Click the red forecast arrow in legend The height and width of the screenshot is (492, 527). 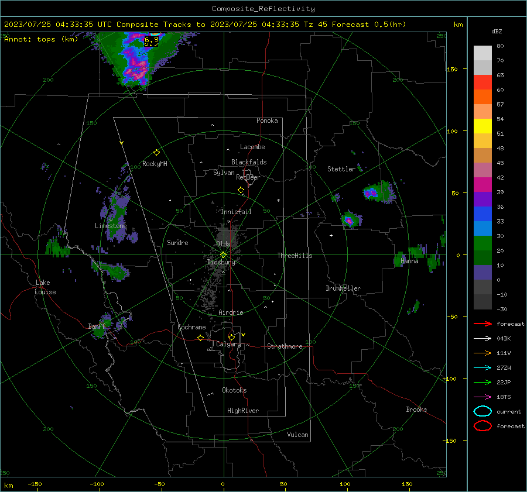click(x=482, y=324)
